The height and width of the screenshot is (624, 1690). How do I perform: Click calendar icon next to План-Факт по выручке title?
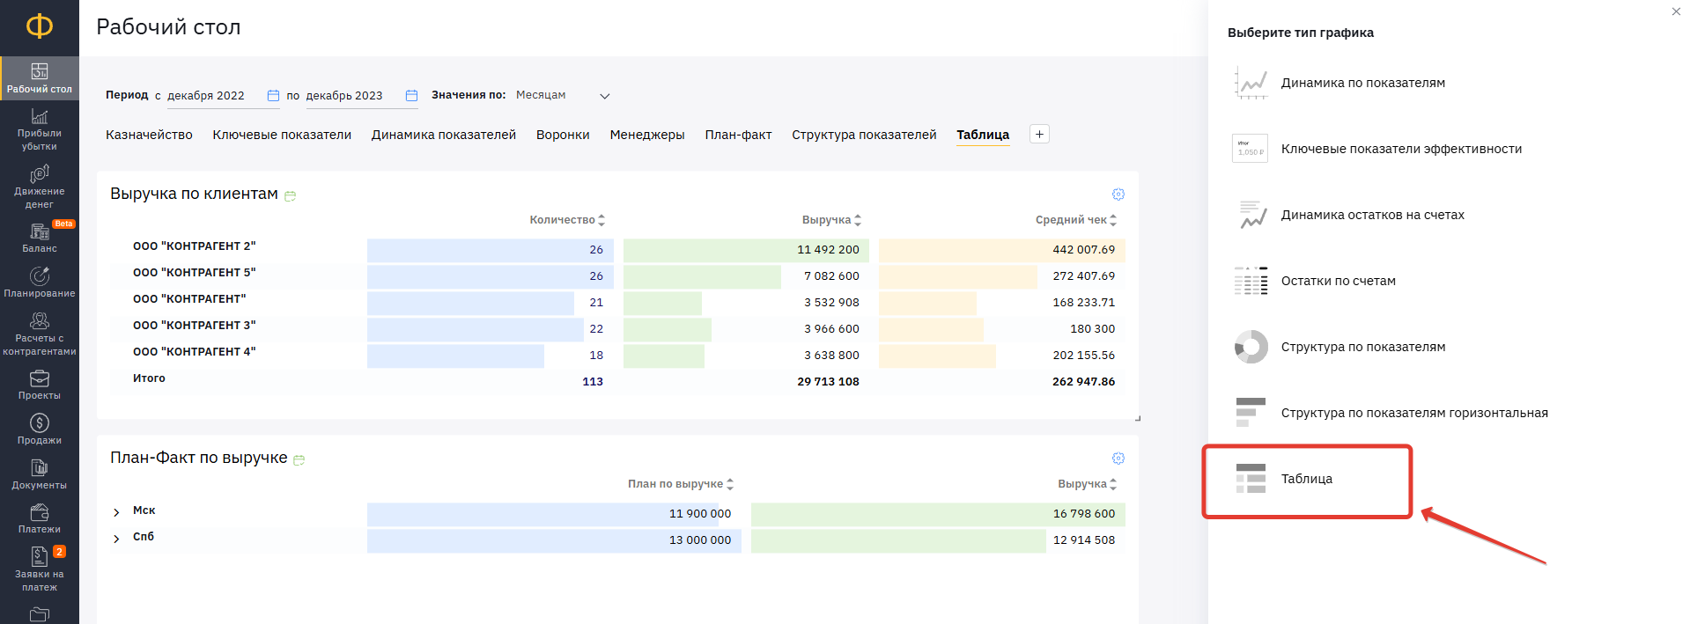[299, 459]
